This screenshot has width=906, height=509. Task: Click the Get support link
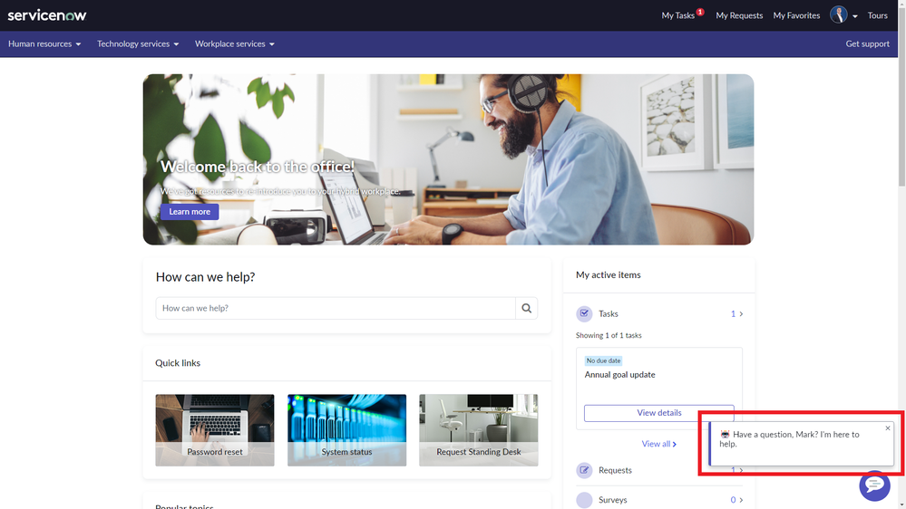[x=867, y=43]
